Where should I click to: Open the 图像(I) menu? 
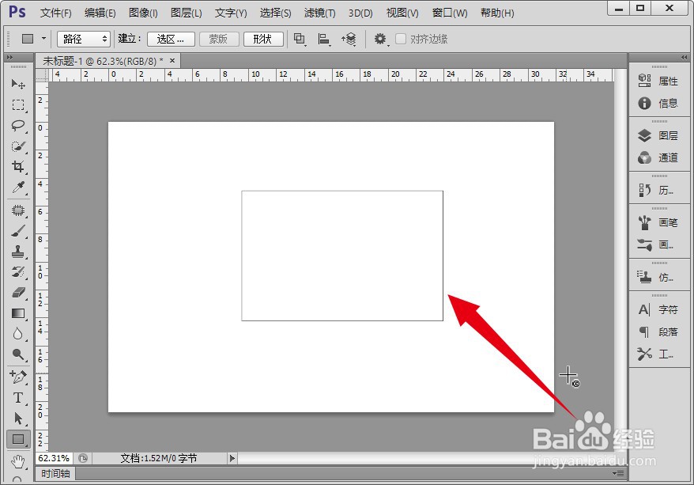point(143,13)
